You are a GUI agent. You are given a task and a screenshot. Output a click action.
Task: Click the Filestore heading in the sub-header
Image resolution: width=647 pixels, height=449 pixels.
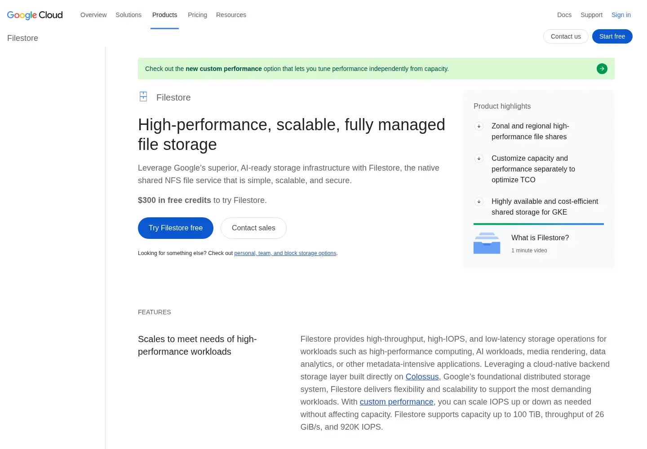[22, 38]
